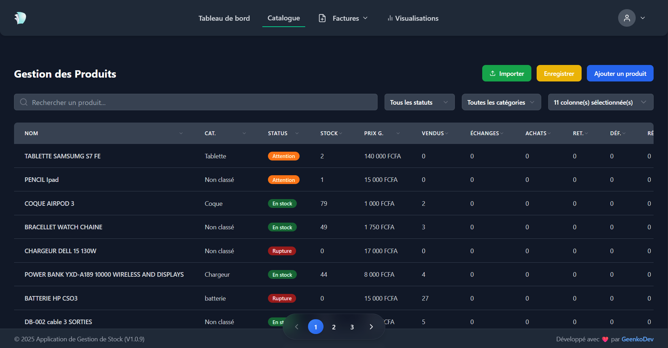The image size is (668, 348).
Task: Click the Factures document icon
Action: (x=322, y=18)
